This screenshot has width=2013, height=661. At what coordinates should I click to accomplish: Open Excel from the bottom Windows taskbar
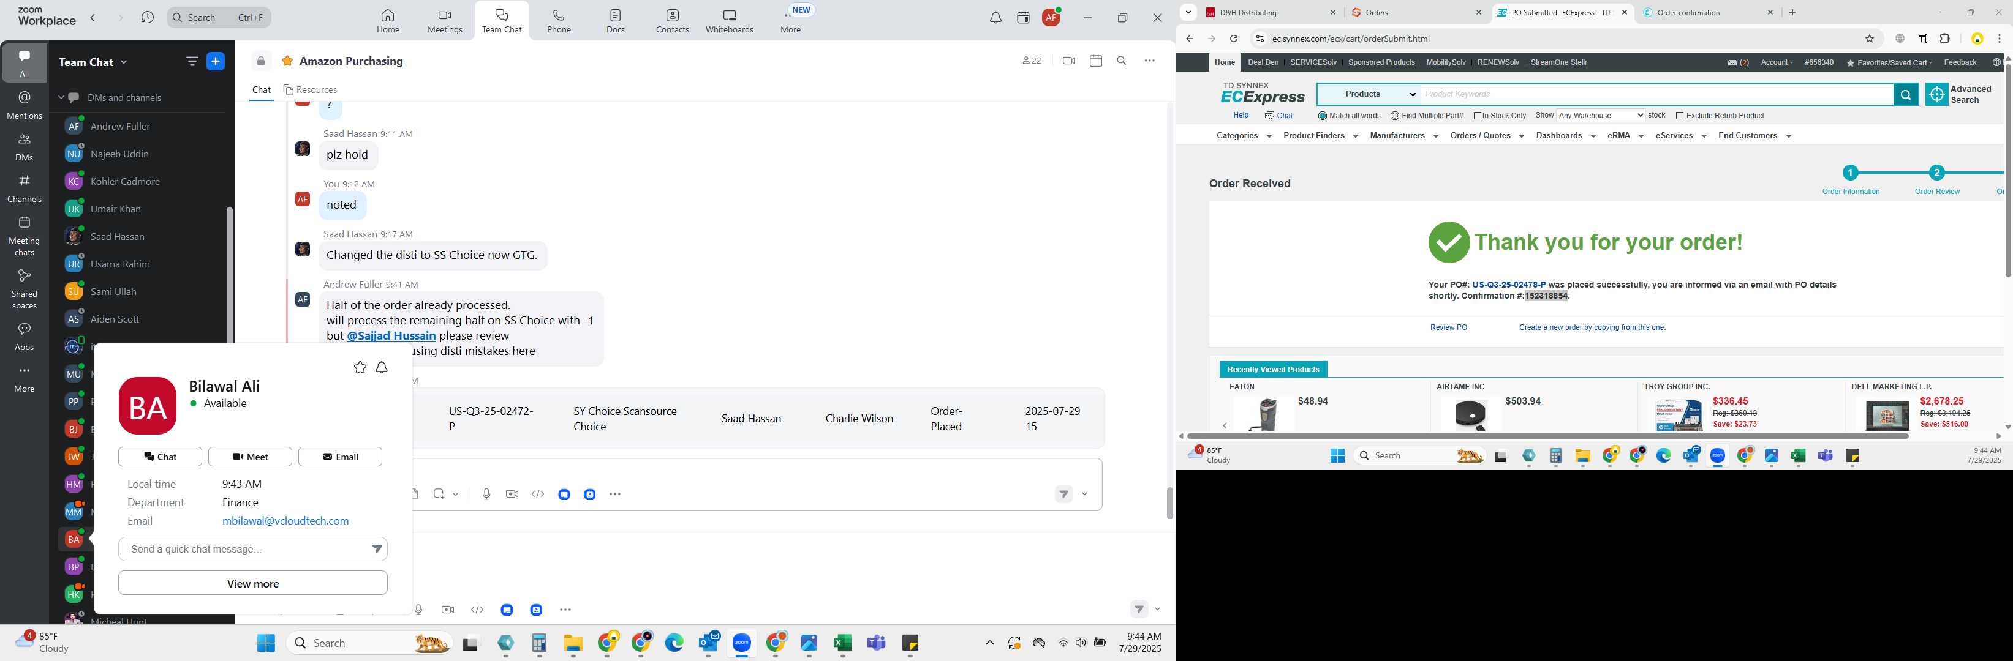point(842,643)
